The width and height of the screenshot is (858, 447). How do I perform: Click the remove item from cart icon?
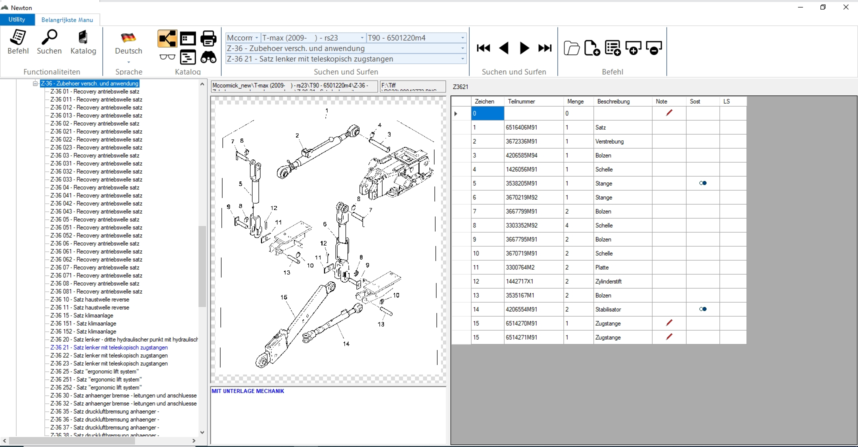[x=653, y=48]
